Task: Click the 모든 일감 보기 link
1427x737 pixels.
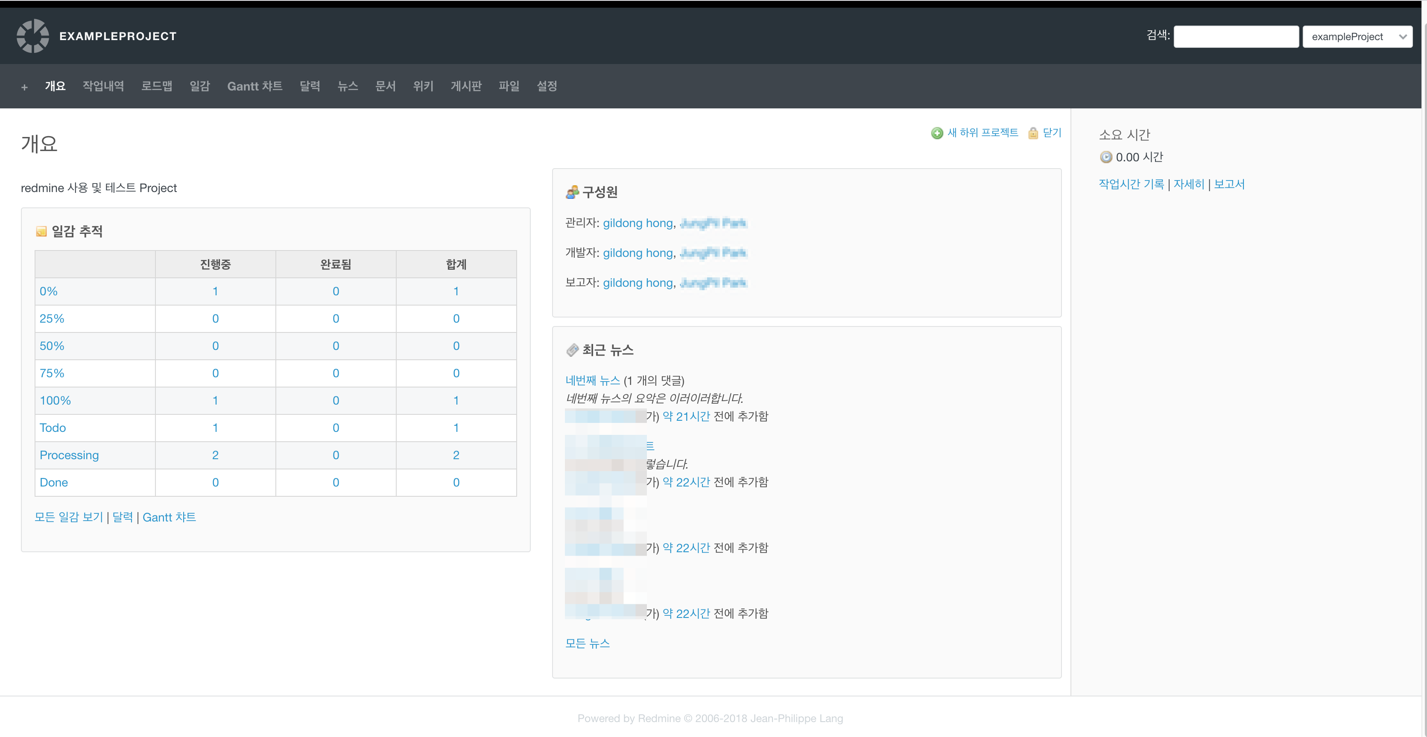Action: coord(69,517)
